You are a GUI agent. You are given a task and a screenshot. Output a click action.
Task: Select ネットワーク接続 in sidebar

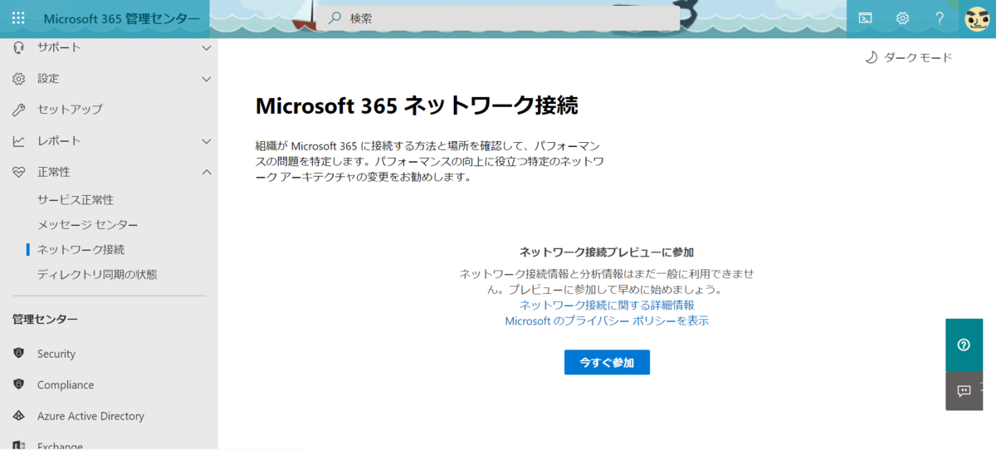pos(81,249)
